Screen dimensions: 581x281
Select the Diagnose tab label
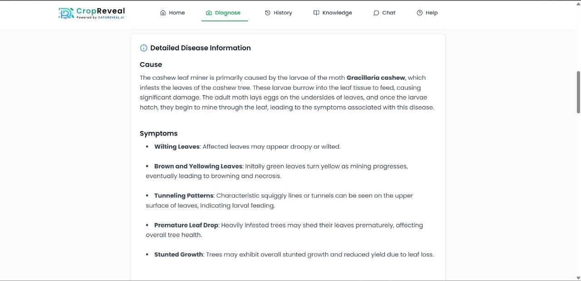[x=227, y=13]
